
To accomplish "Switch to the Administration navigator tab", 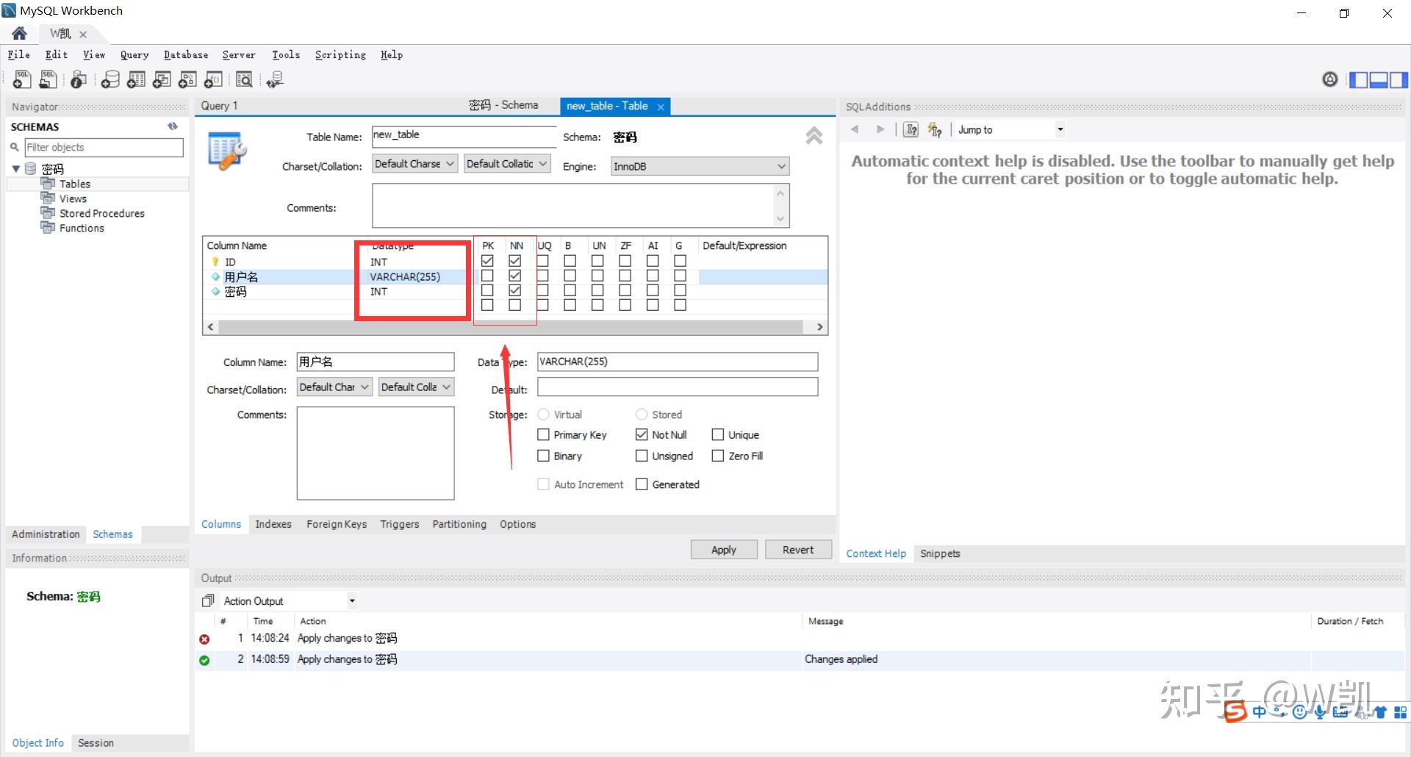I will 46,534.
